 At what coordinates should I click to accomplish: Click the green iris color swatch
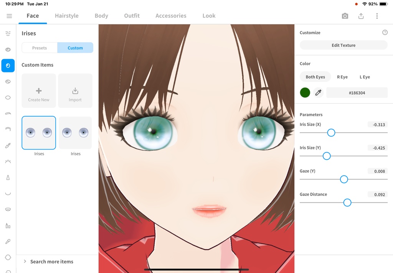[x=305, y=92]
